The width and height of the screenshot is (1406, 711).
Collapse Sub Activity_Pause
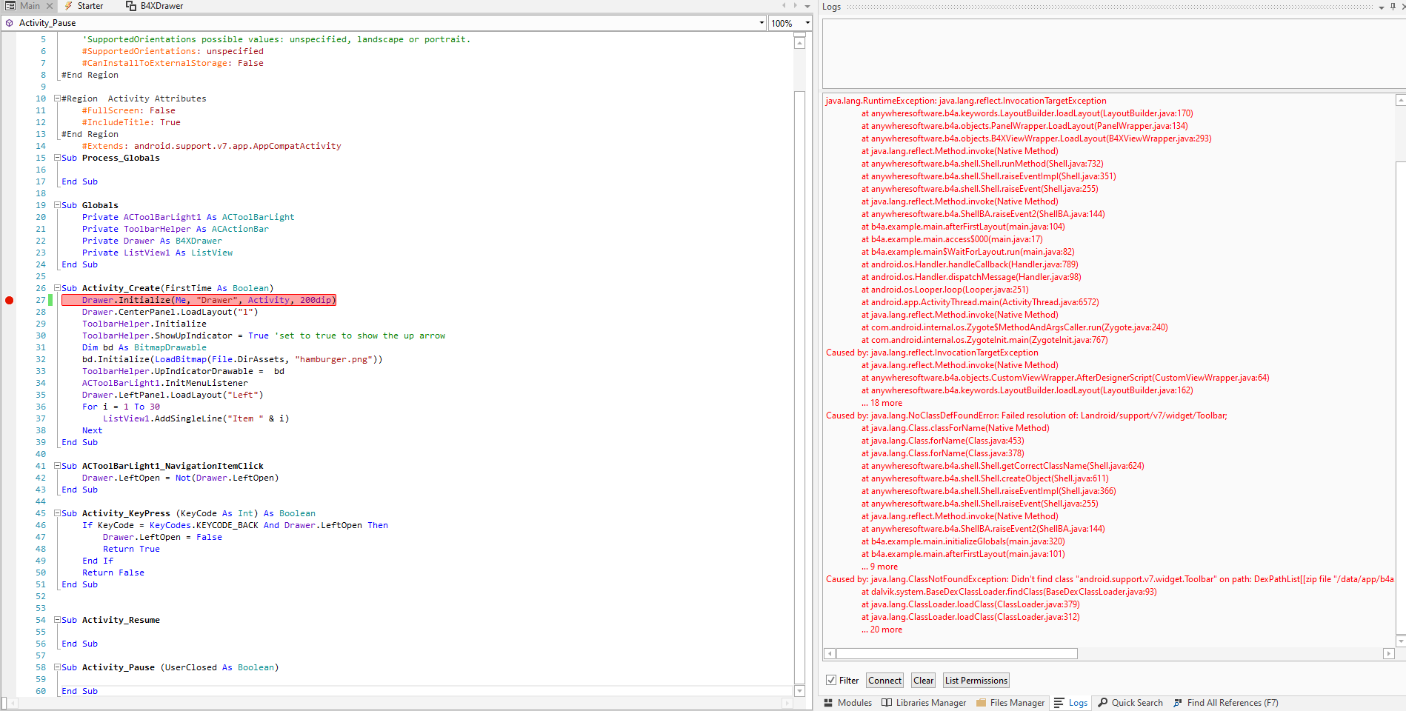(x=57, y=667)
